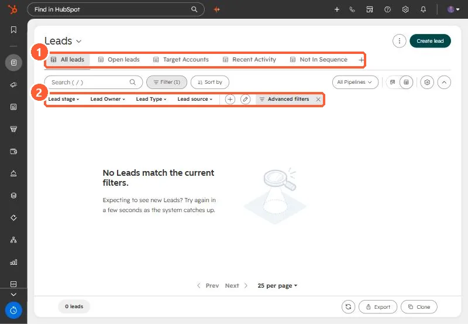Switch to table view

pyautogui.click(x=406, y=82)
